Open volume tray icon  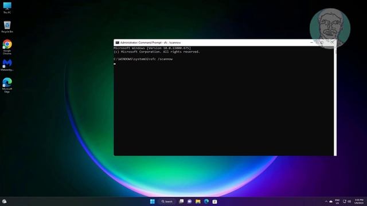[349, 201]
